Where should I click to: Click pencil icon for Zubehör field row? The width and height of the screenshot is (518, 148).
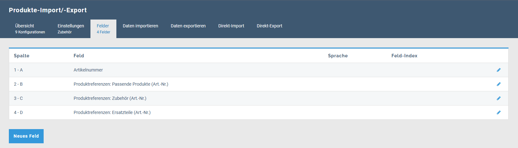click(499, 98)
